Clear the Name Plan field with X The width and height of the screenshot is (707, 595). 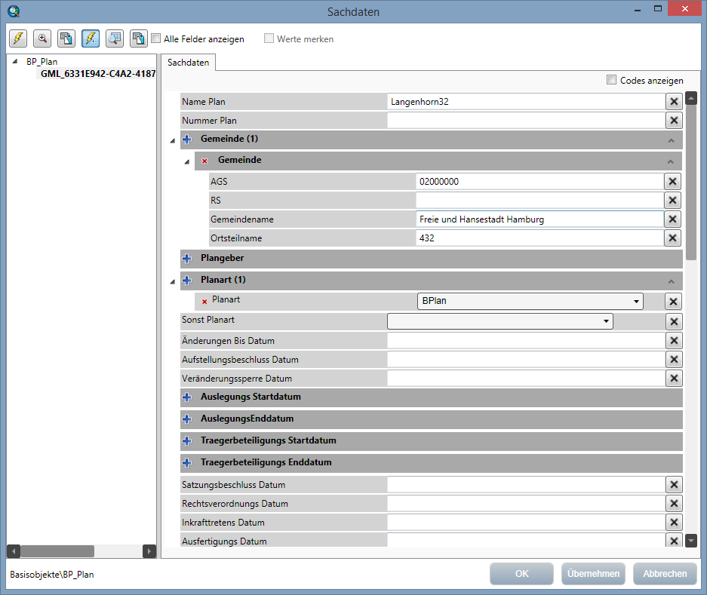[674, 102]
